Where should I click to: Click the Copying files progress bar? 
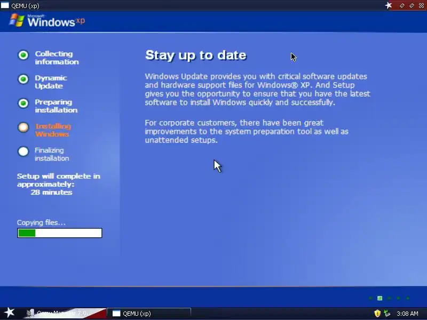[60, 233]
